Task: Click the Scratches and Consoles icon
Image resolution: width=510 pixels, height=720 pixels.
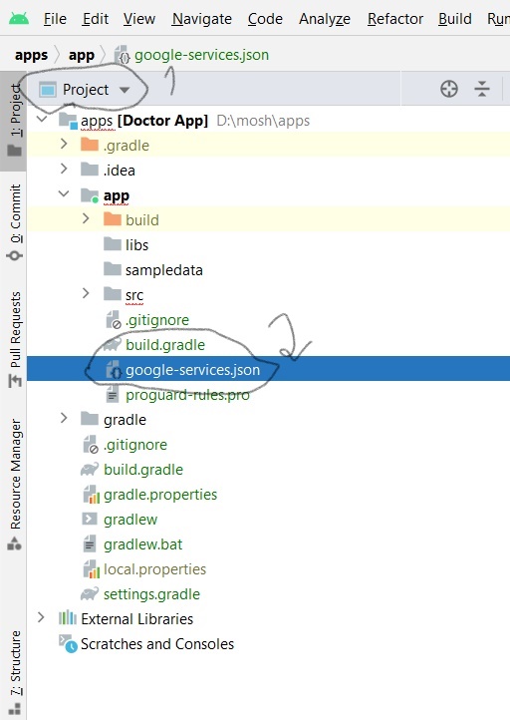Action: click(68, 644)
